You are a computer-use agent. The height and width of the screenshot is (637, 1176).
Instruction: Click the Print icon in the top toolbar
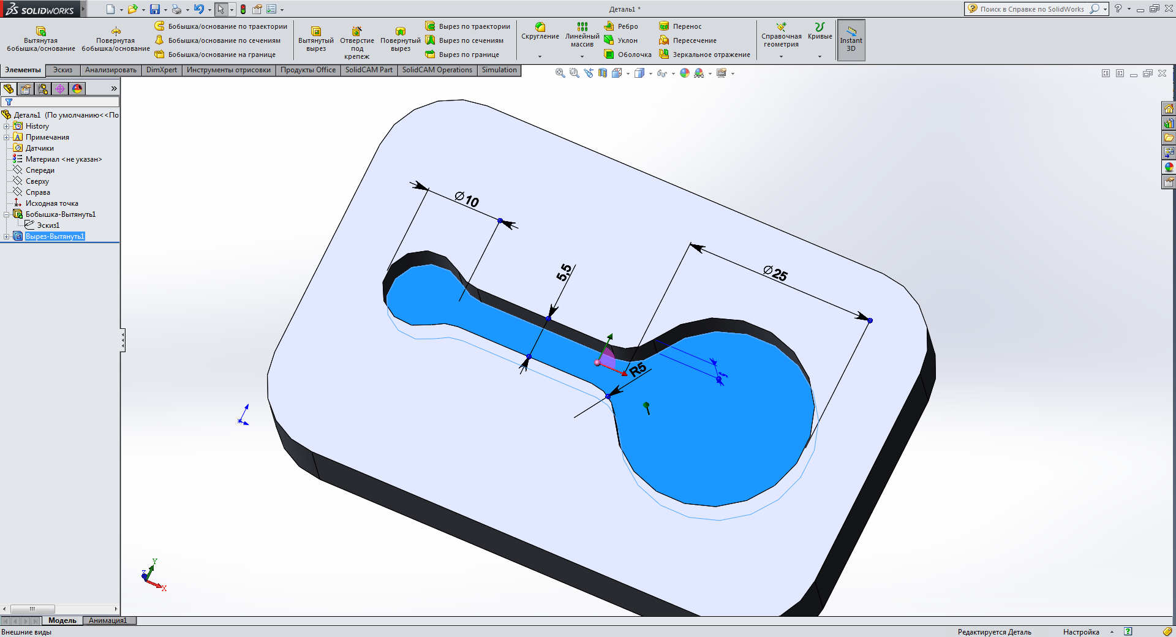(176, 9)
